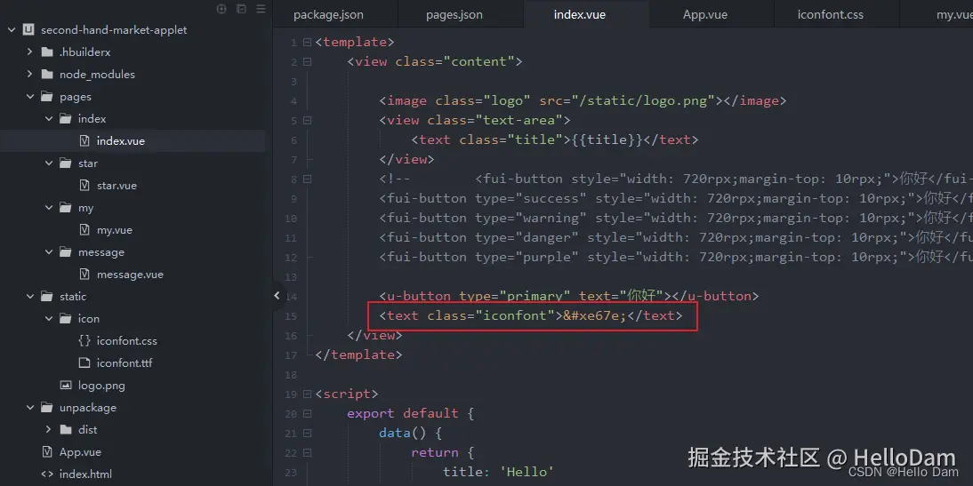
Task: Fold the data() function at line 21
Action: (x=307, y=434)
